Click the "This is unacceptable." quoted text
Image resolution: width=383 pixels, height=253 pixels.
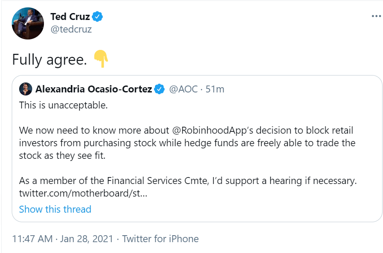63,105
